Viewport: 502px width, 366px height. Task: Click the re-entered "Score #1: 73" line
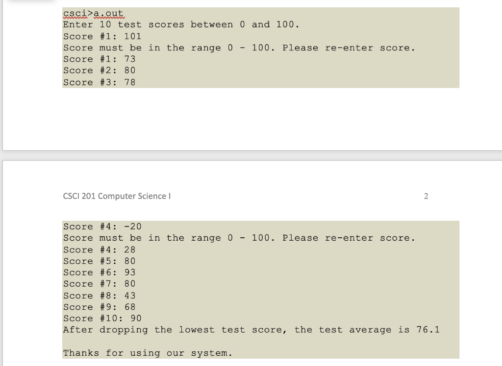point(98,59)
